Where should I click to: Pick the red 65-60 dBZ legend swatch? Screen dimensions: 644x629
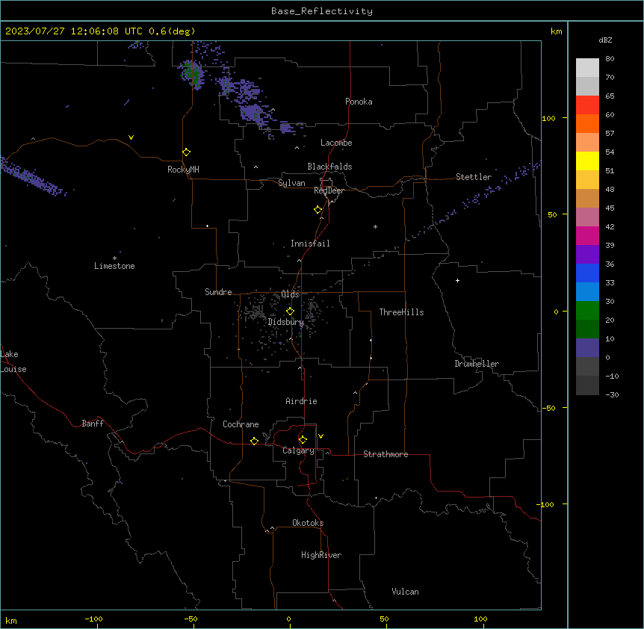click(x=587, y=105)
